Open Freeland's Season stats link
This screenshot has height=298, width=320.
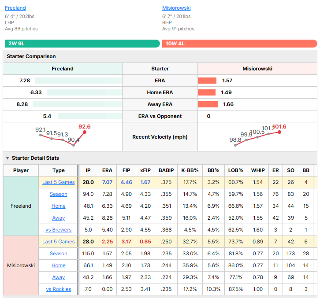pyautogui.click(x=58, y=194)
